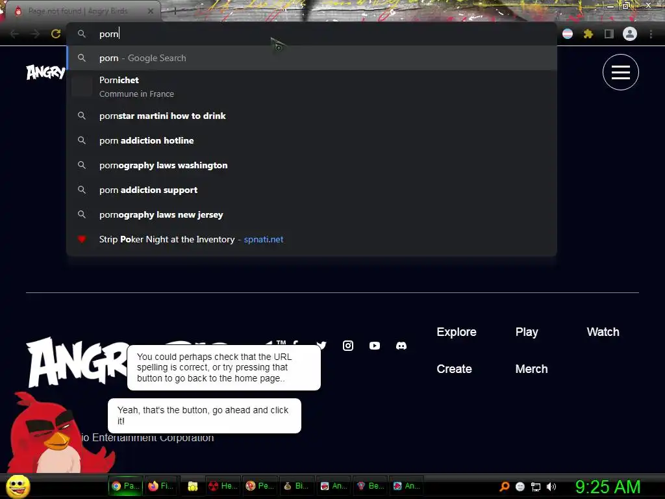
Task: Open the Twitter bird icon in footer
Action: tap(321, 345)
